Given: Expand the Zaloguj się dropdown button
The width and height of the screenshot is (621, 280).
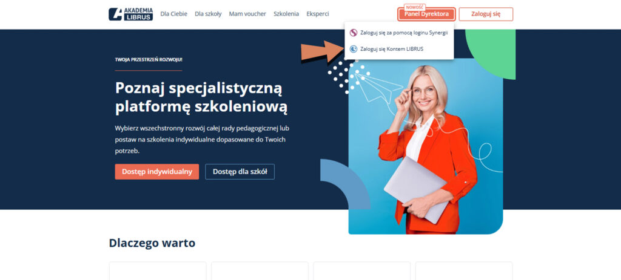Looking at the screenshot, I should 486,15.
